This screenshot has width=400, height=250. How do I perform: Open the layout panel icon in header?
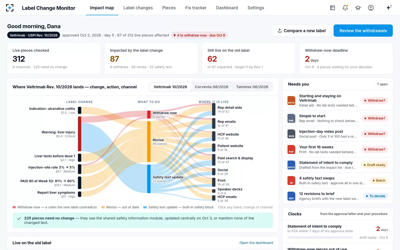click(332, 8)
